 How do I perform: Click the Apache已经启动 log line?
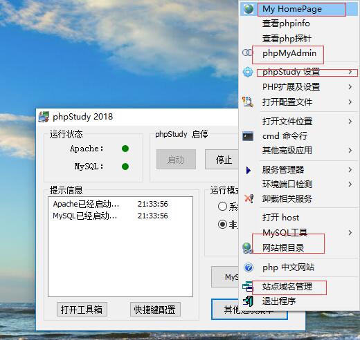point(110,204)
